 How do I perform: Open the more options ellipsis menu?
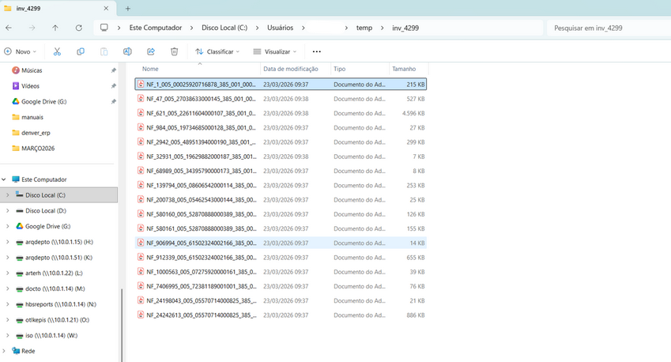tap(317, 51)
